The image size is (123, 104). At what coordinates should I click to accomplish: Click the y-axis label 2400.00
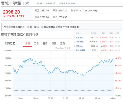tap(8, 58)
